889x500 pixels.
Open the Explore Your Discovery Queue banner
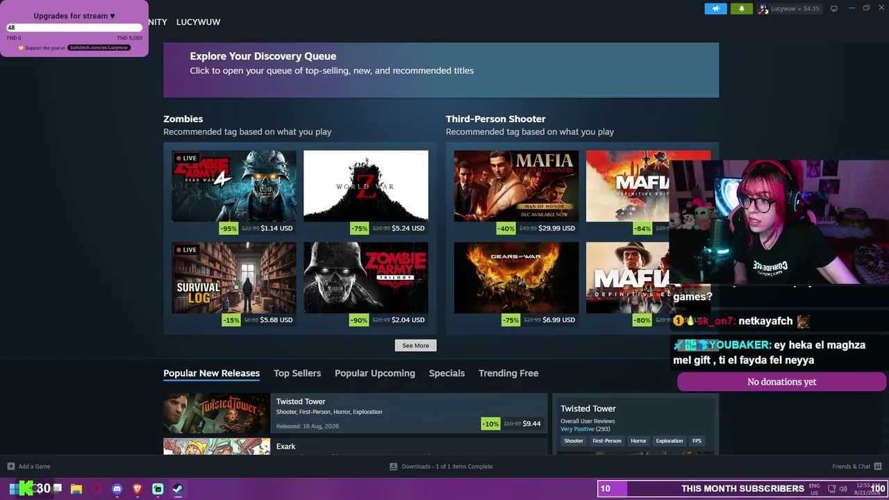[x=441, y=70]
